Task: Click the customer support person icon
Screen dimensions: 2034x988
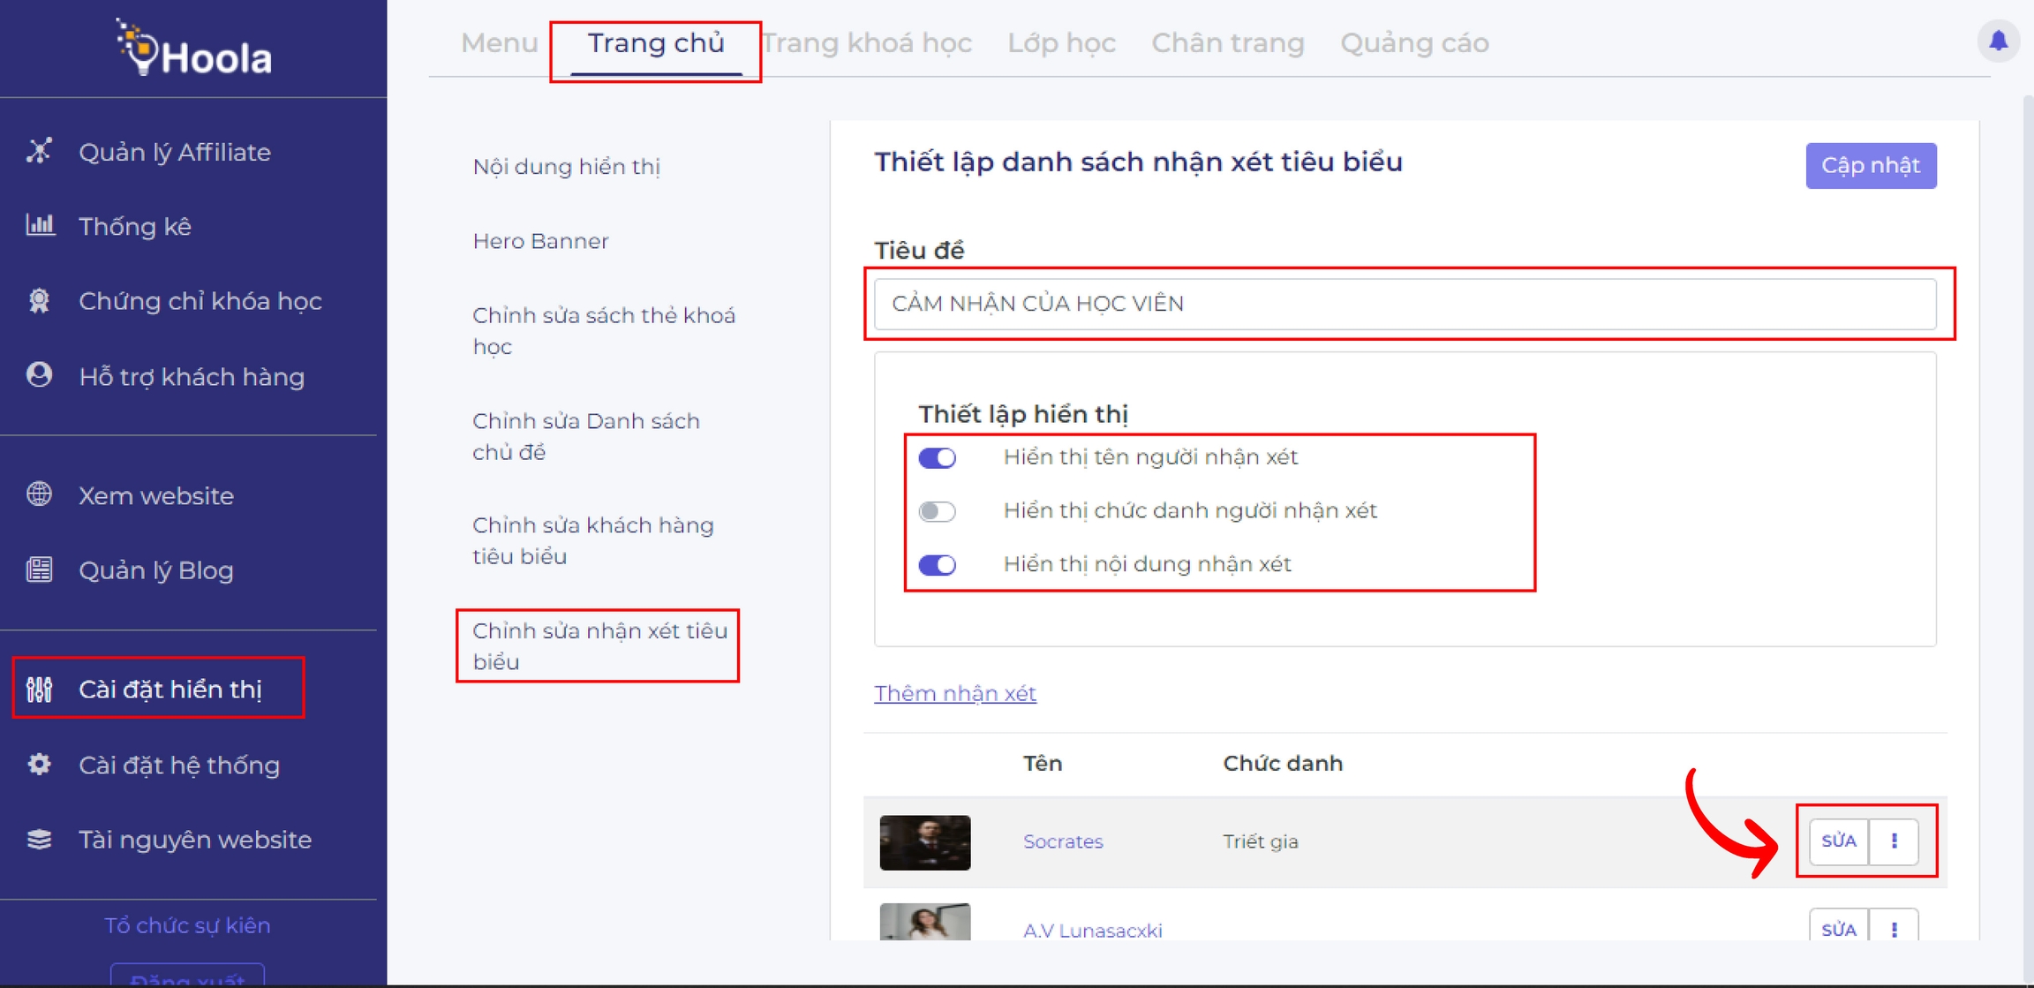Action: tap(39, 375)
